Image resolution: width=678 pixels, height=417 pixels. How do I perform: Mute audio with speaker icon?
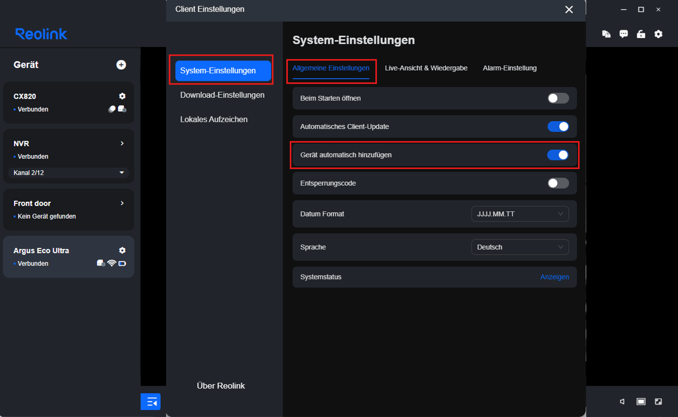[622, 401]
